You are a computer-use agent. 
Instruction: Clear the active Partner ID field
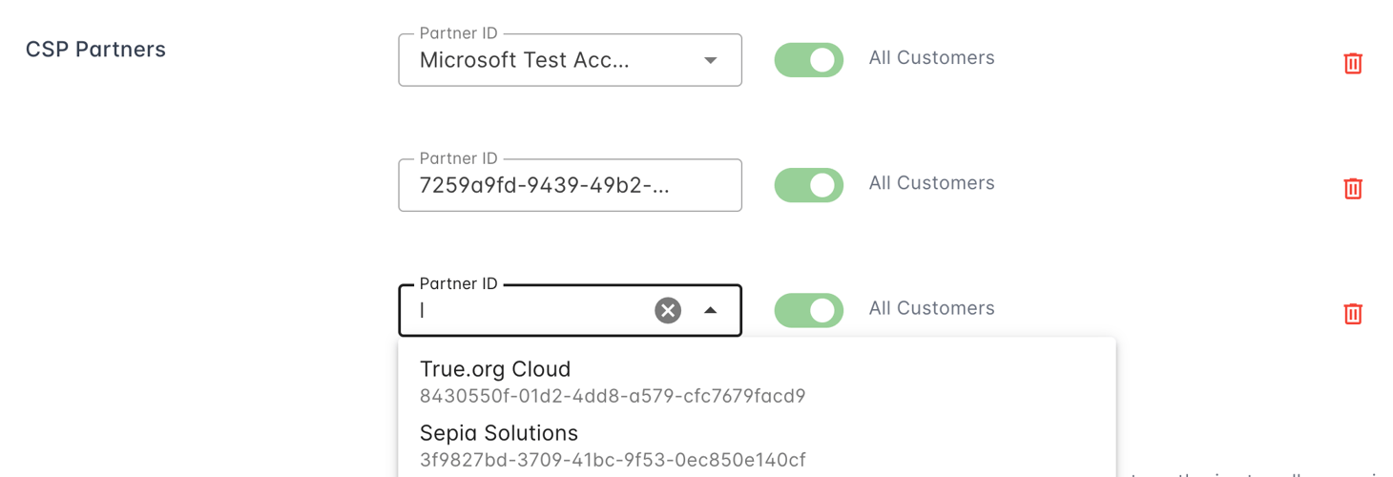(668, 310)
